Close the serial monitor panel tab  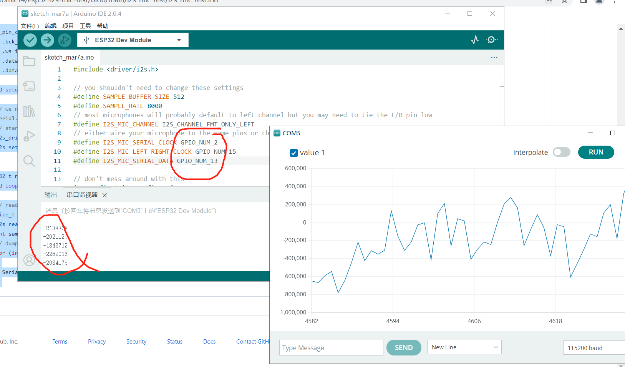(104, 195)
